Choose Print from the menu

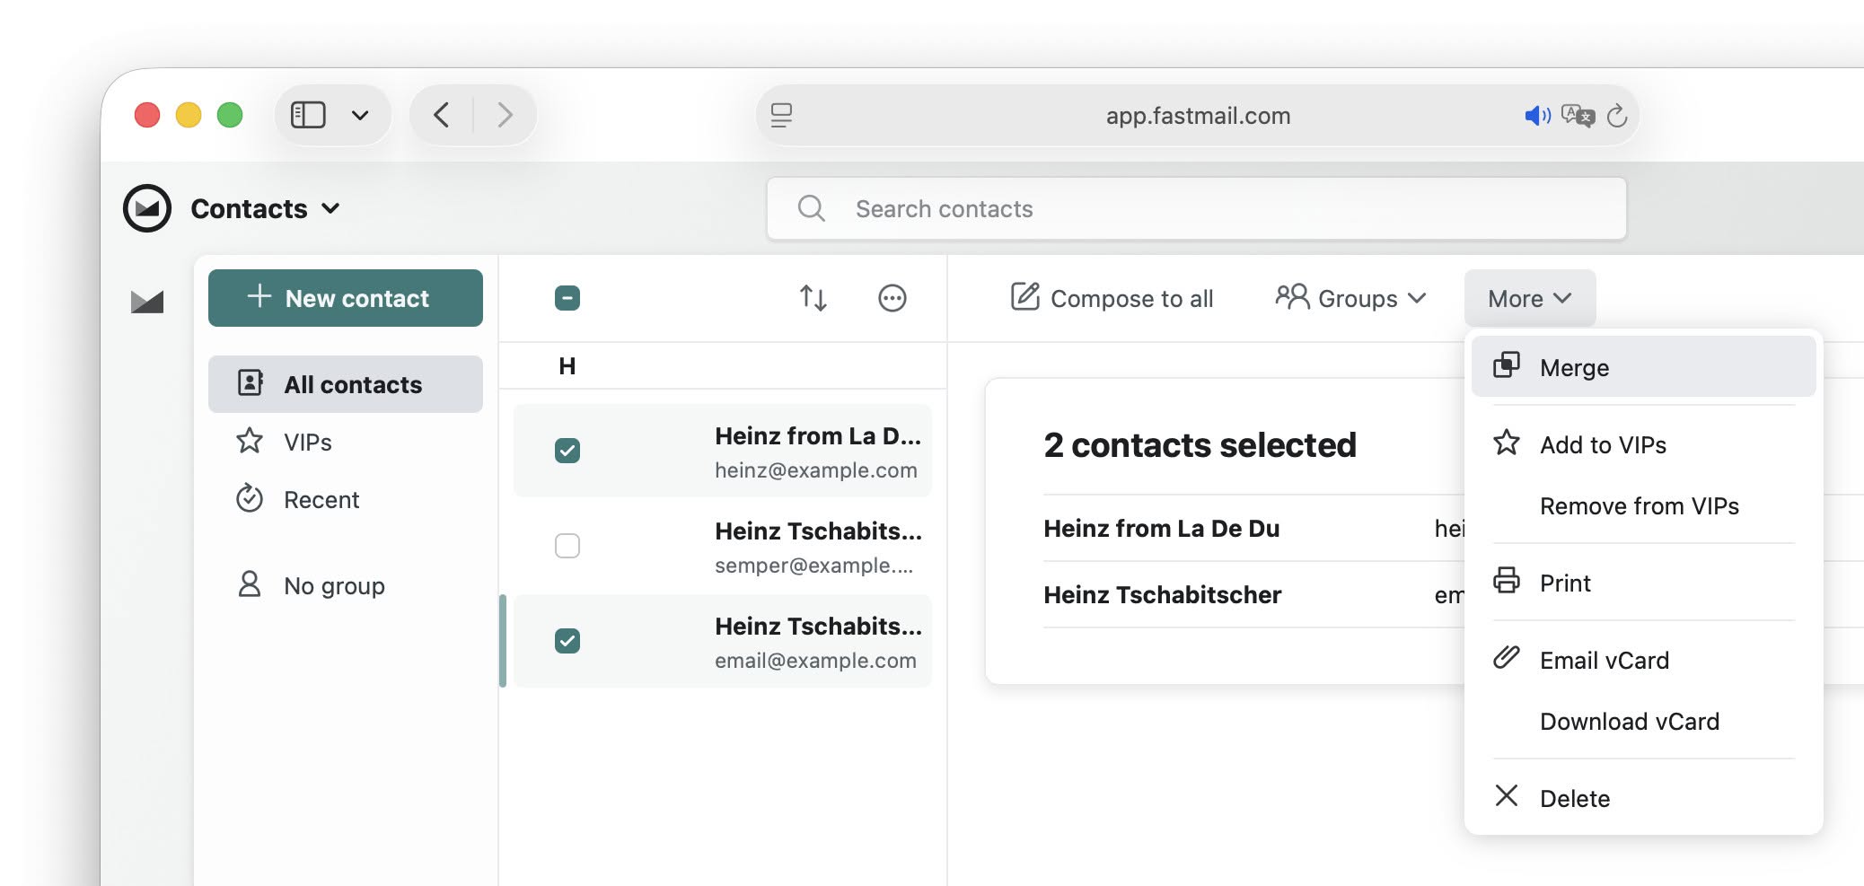1643,583
